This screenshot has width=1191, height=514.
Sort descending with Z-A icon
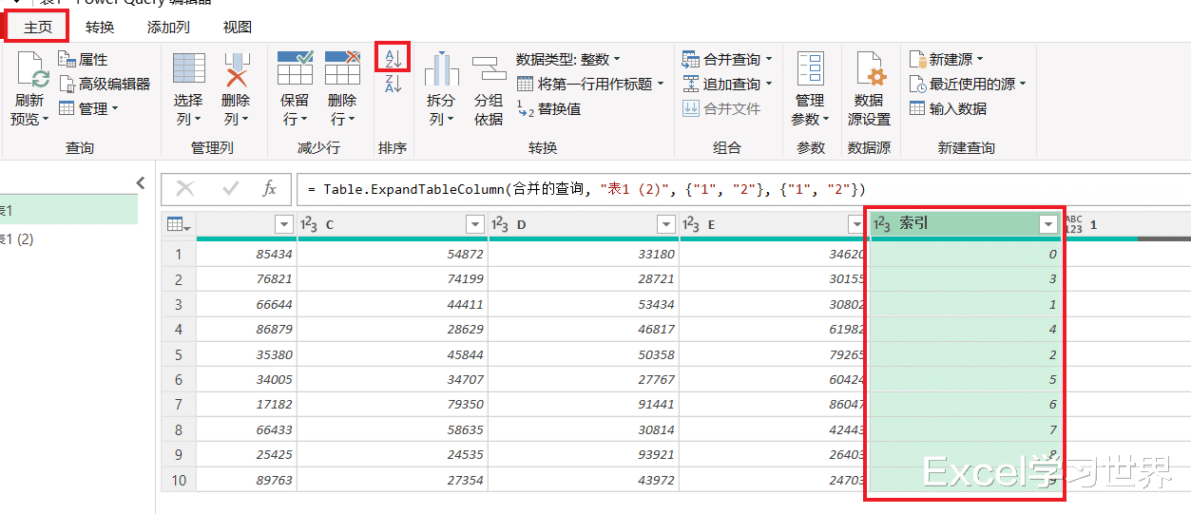(393, 84)
